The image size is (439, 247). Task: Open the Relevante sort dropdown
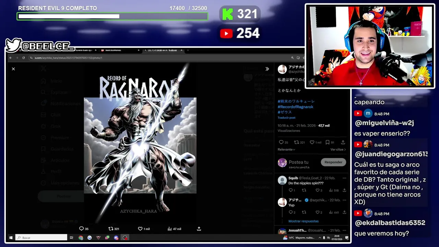tap(286, 150)
